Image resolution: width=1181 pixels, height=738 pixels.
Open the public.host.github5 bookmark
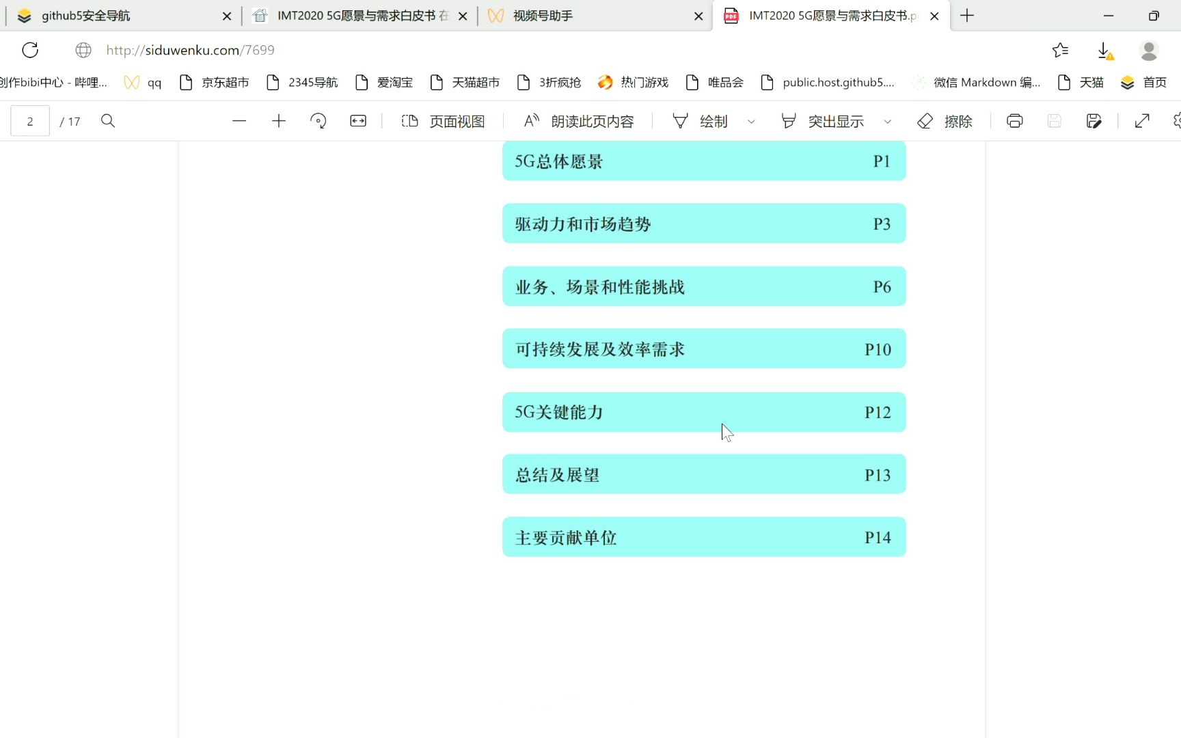[x=828, y=83]
